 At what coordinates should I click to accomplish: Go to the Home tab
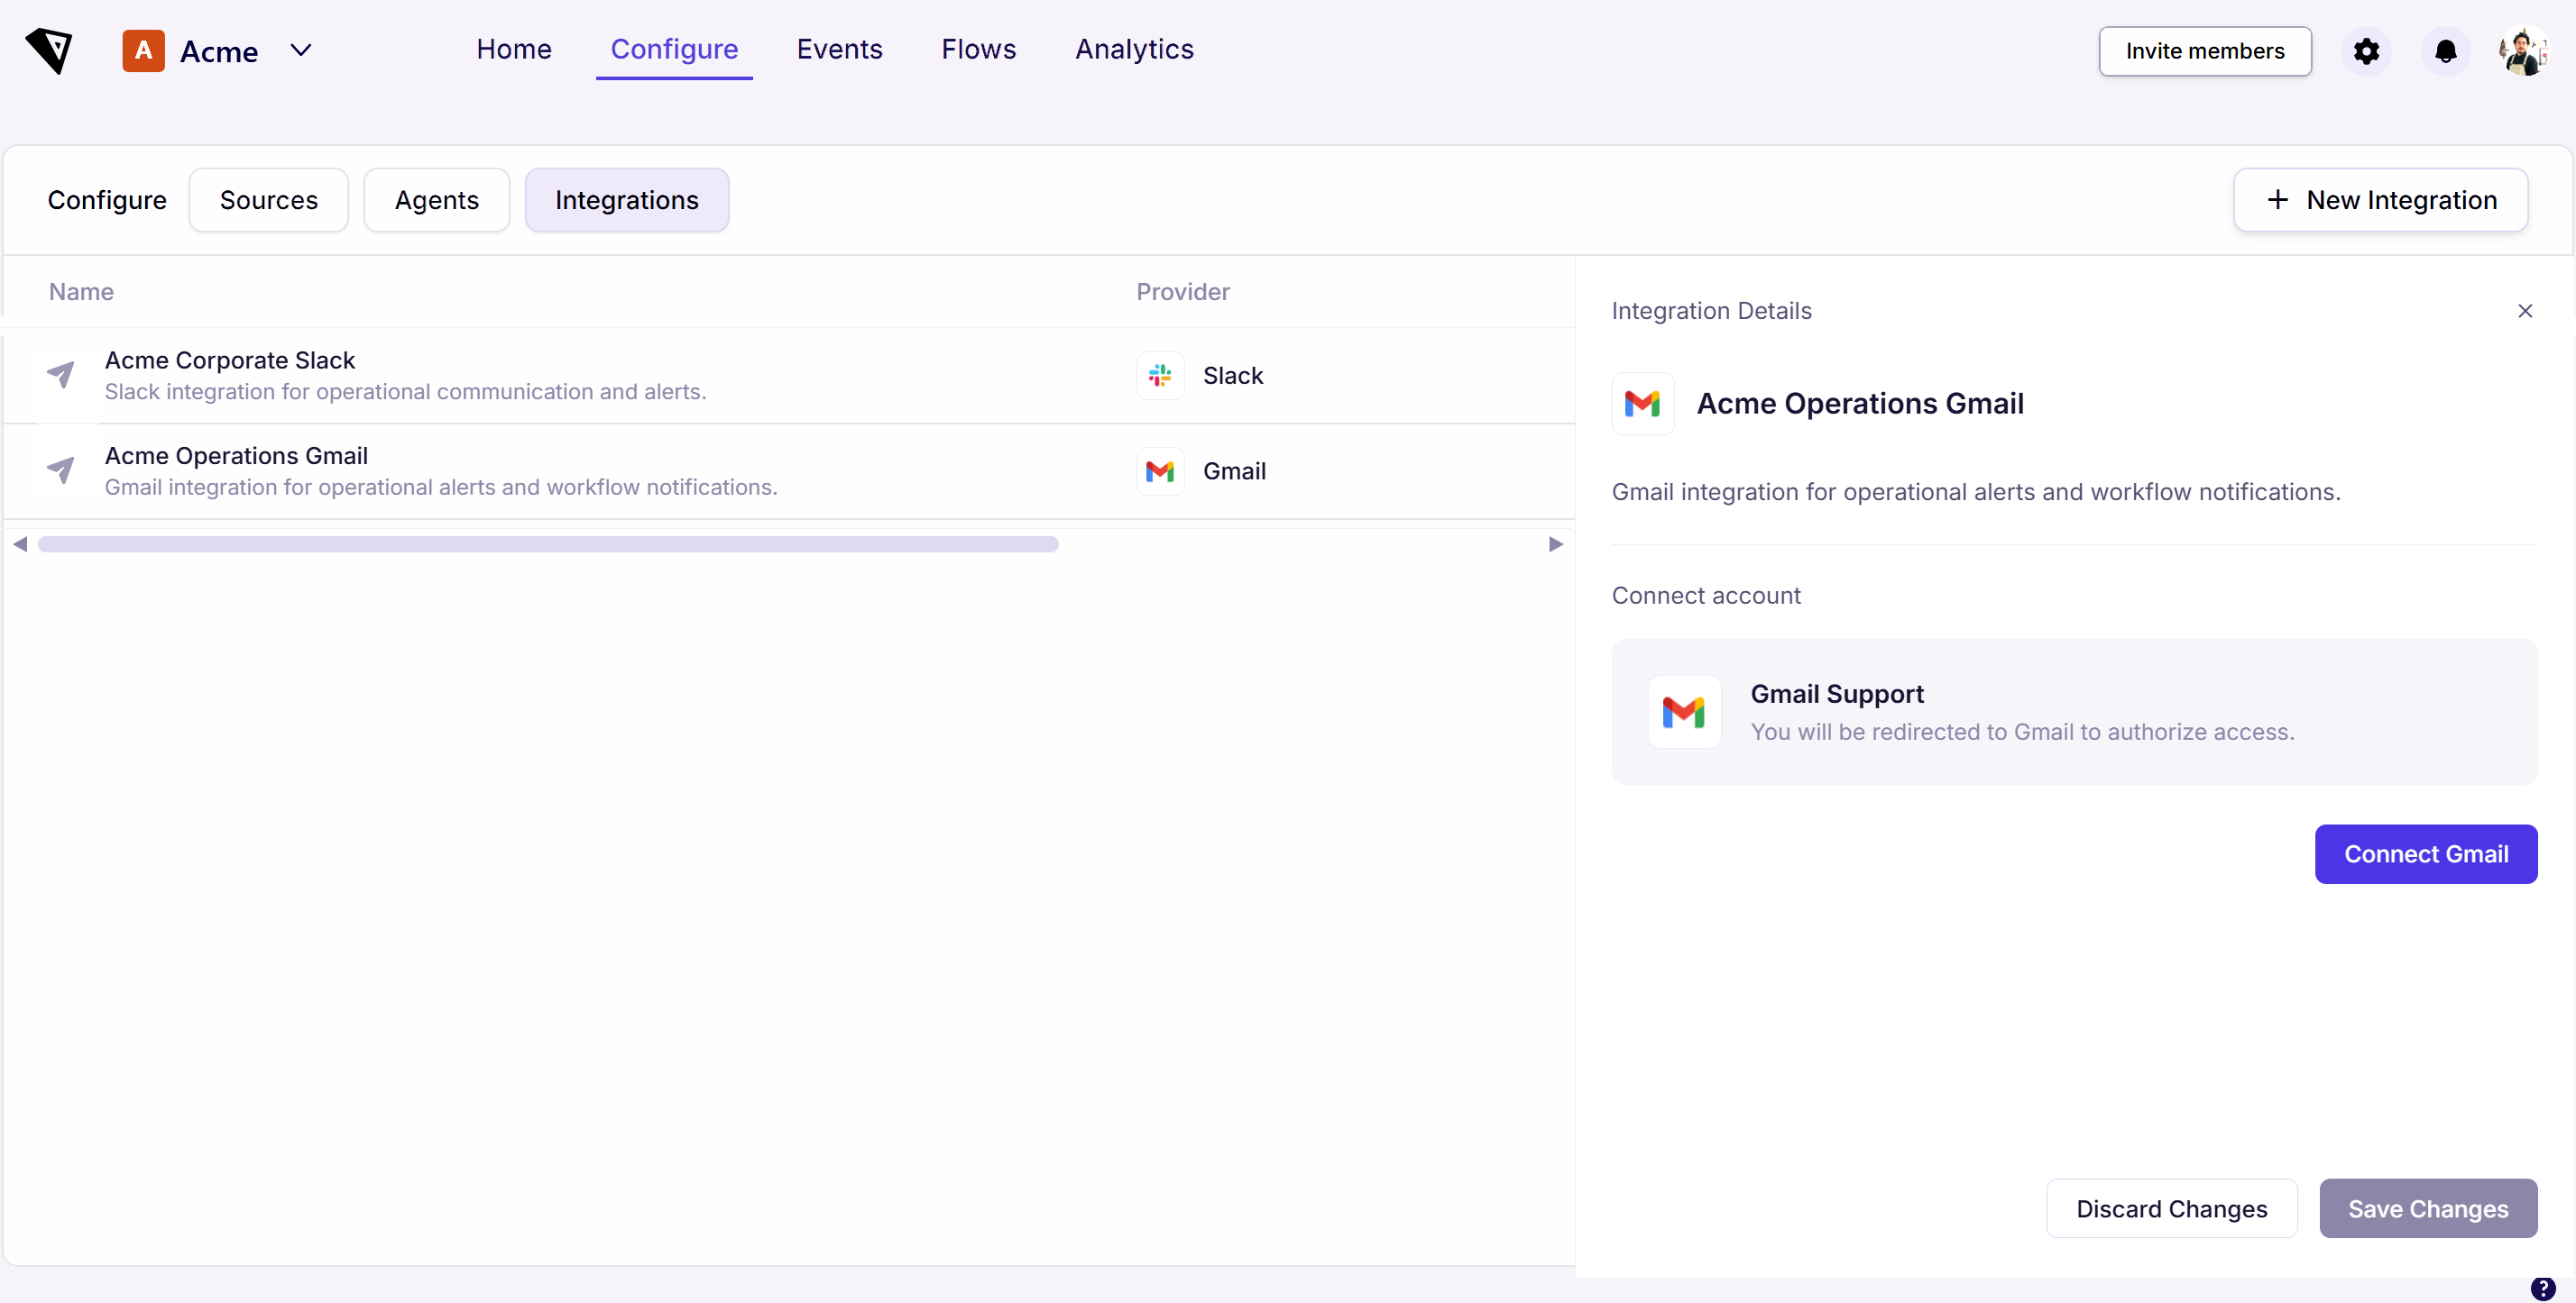pos(513,49)
